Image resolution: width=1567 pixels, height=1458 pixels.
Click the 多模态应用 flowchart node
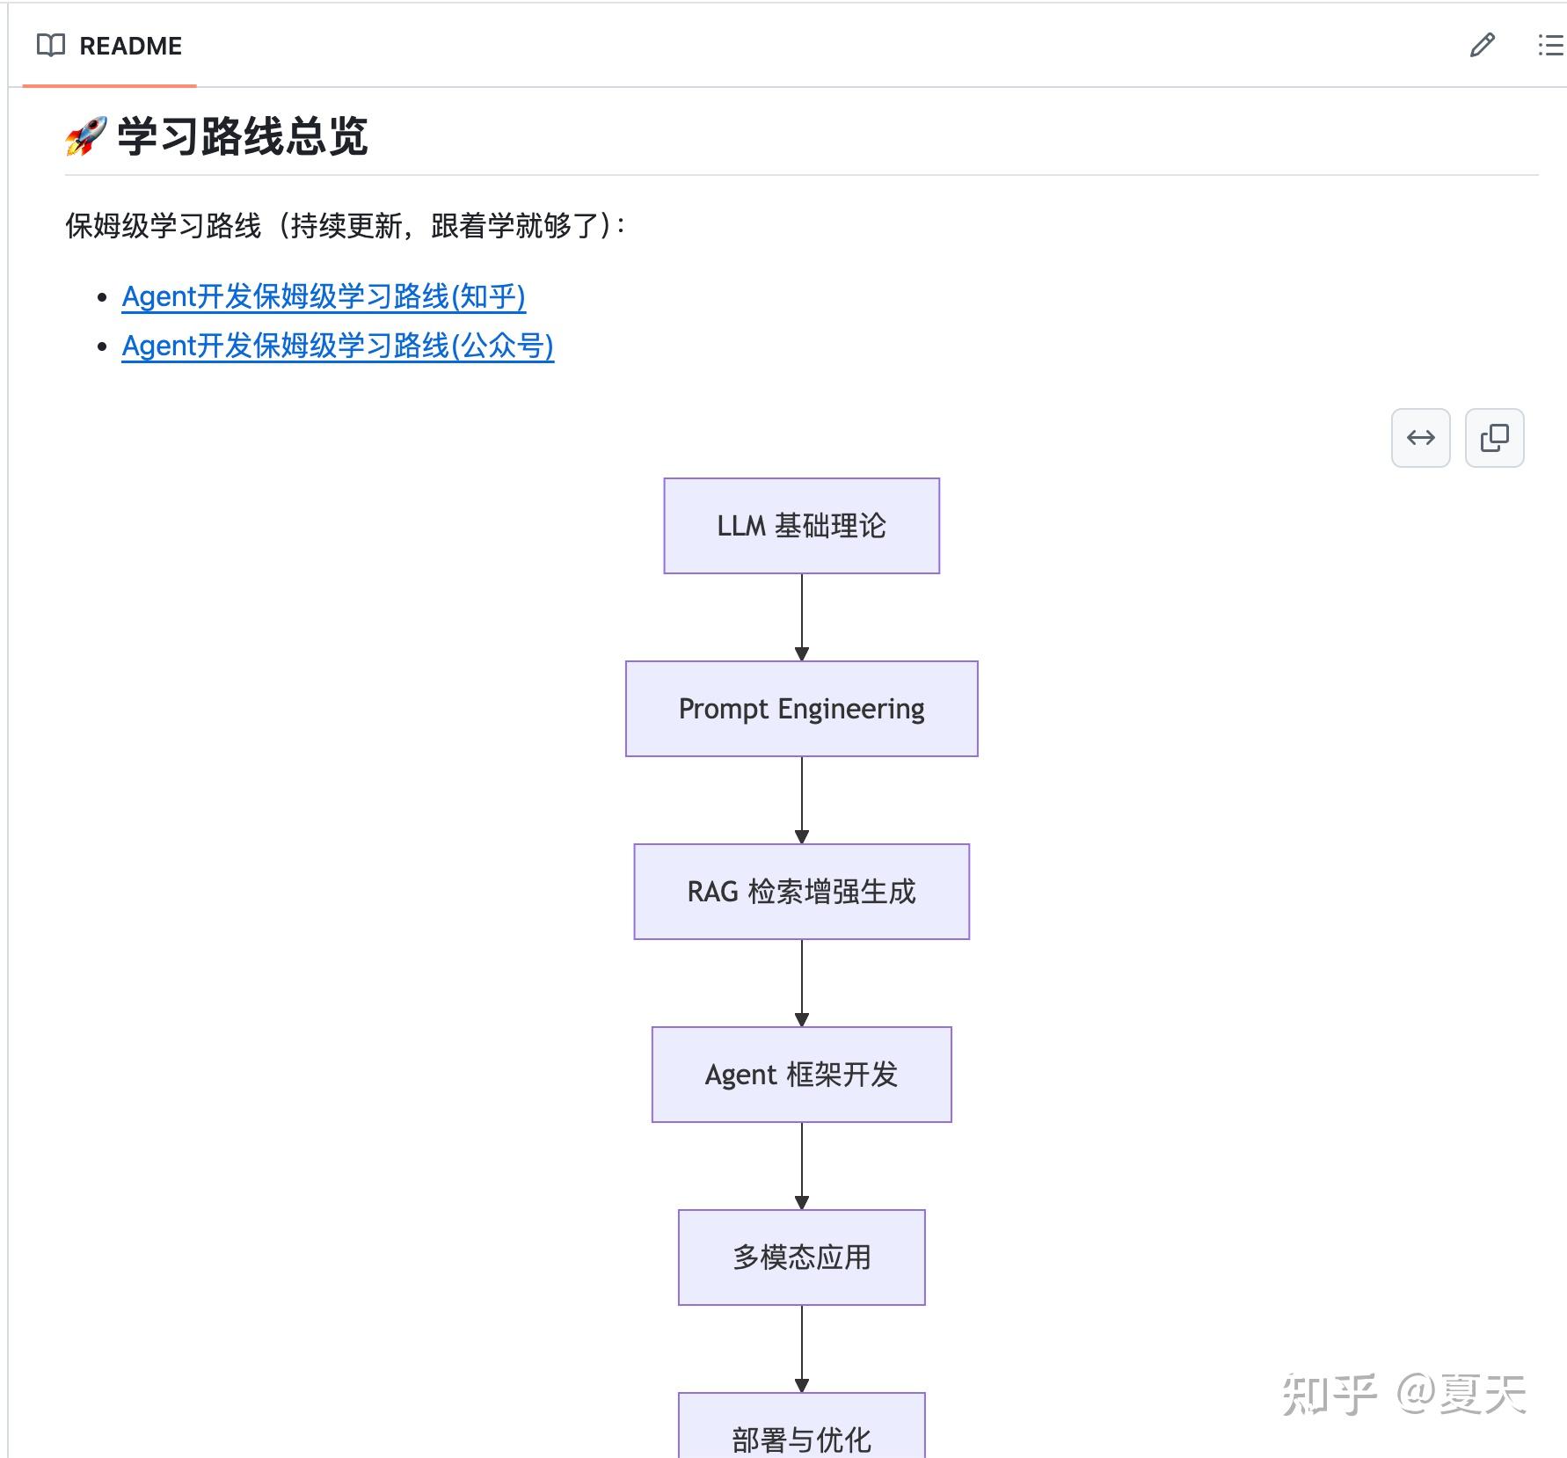pos(801,1258)
